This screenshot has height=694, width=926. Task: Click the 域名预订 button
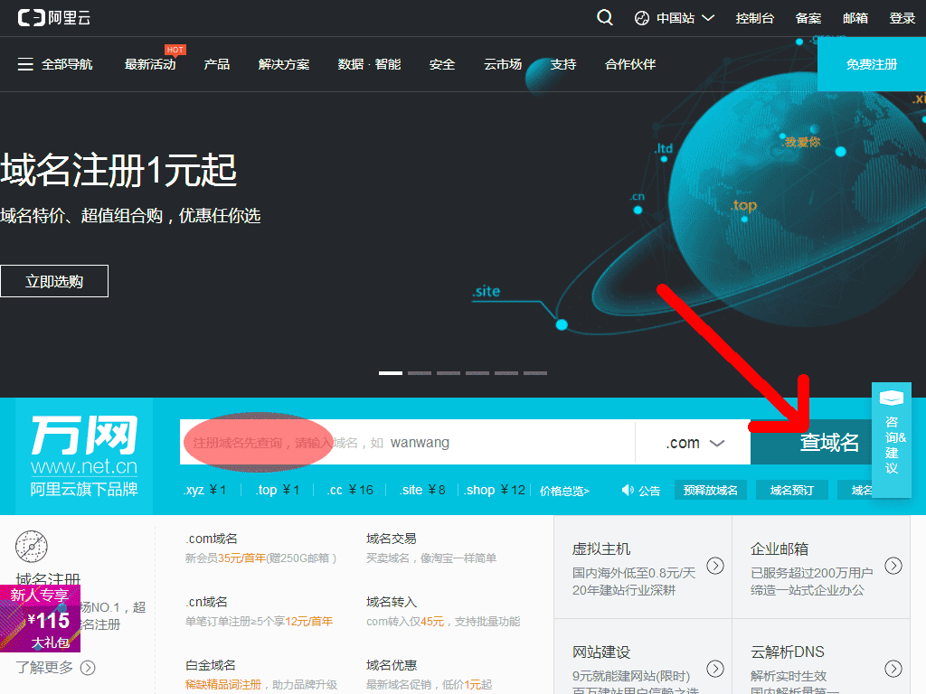pos(791,491)
